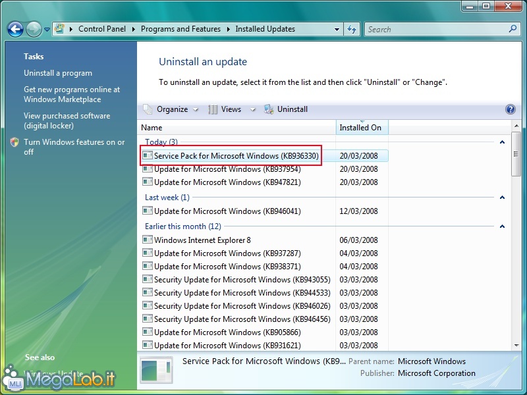Click the 12/03/2008 date for KB946041

(x=358, y=211)
